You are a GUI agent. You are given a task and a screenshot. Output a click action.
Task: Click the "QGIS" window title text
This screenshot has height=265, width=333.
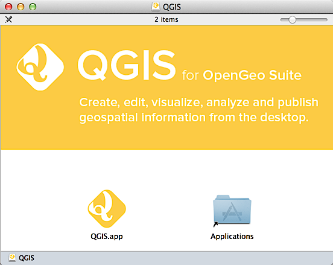172,7
